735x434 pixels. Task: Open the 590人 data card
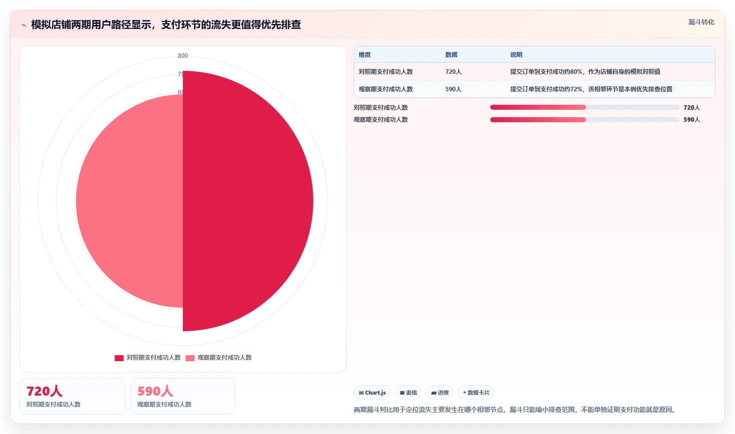(x=183, y=396)
